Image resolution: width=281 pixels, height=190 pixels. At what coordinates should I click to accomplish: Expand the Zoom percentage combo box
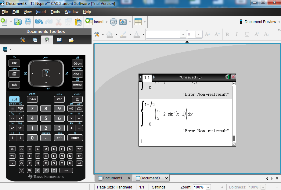208,187
